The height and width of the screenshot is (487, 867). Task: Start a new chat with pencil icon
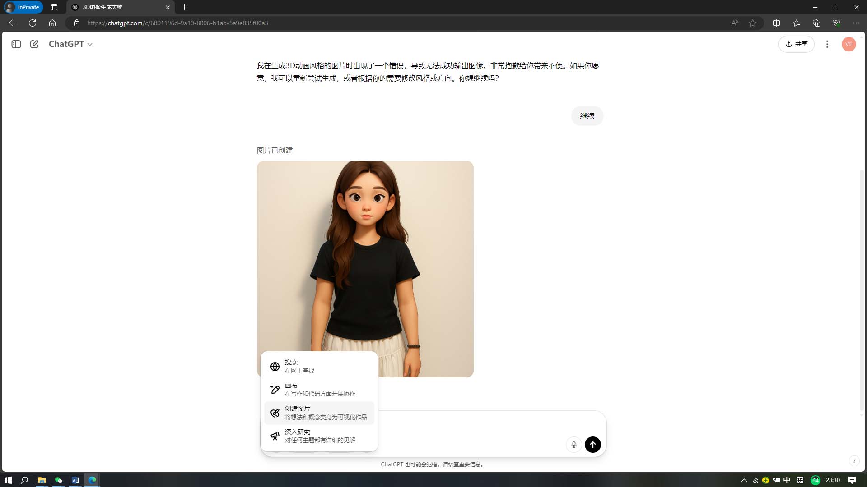pos(34,44)
